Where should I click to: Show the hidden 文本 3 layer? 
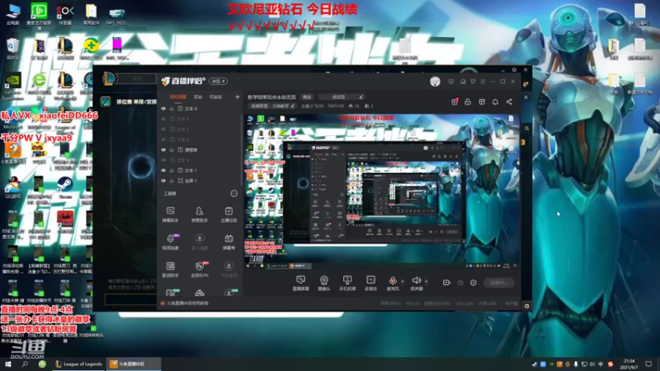163,129
